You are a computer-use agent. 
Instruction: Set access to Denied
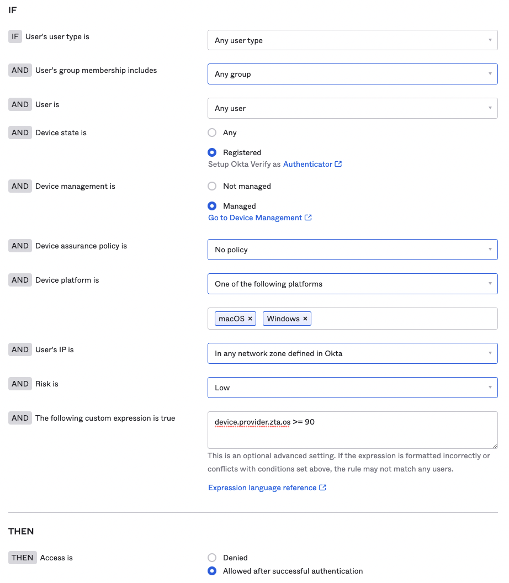(x=212, y=558)
